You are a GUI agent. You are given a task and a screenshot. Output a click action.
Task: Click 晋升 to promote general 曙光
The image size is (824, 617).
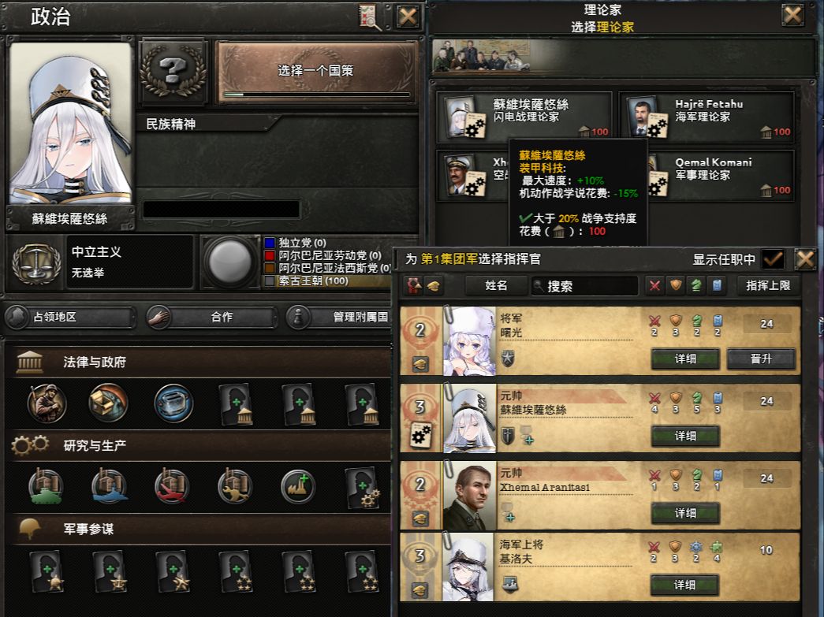click(761, 359)
